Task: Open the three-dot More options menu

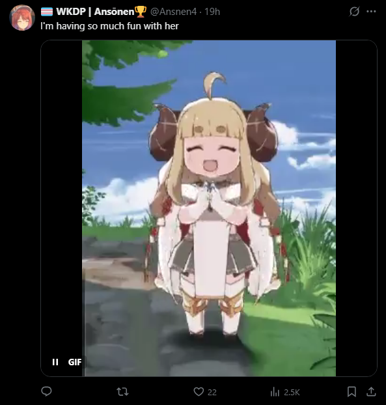Action: (x=371, y=11)
